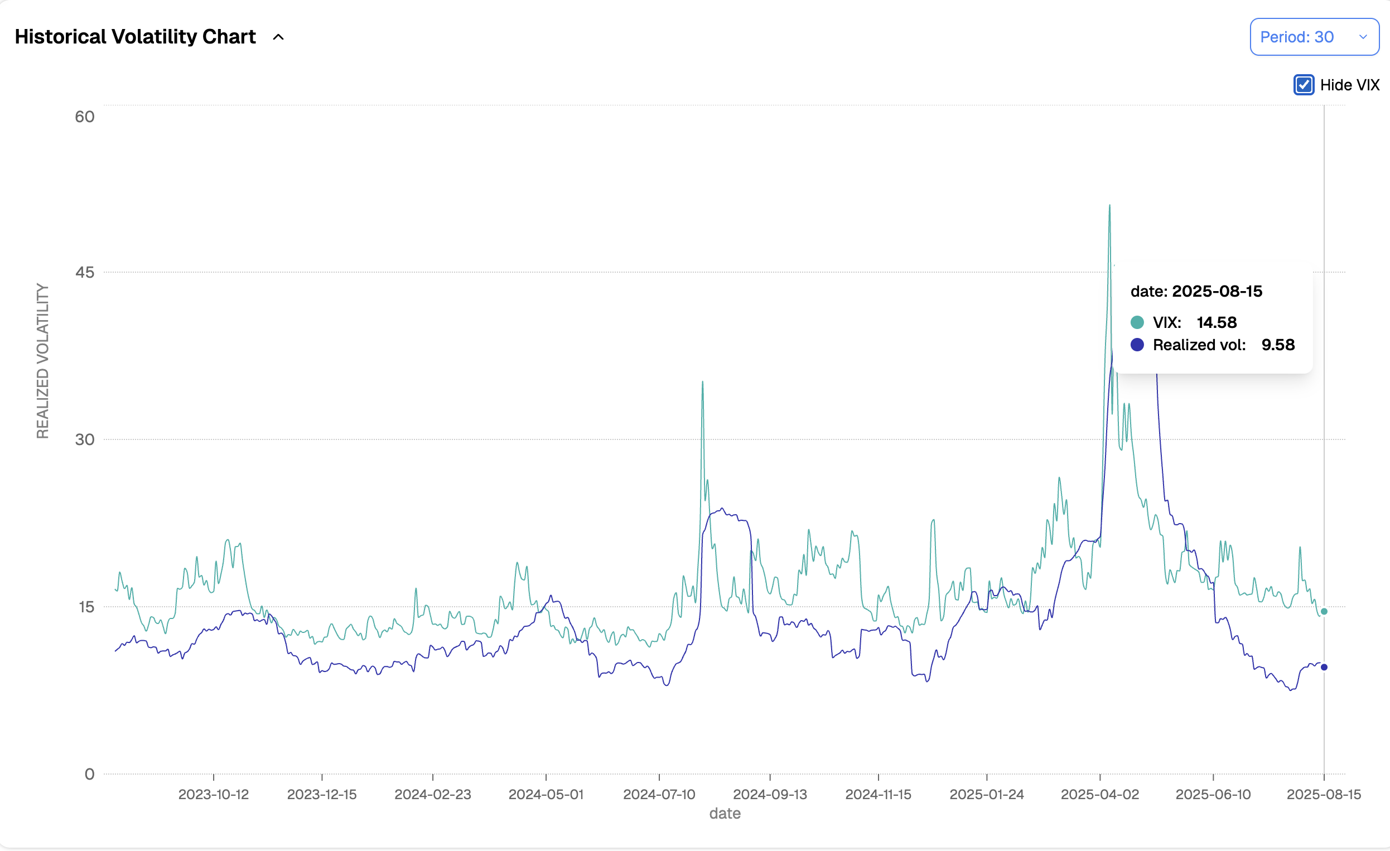Collapse the Historical Volatility Chart chevron
The image size is (1390, 851).
coord(278,37)
